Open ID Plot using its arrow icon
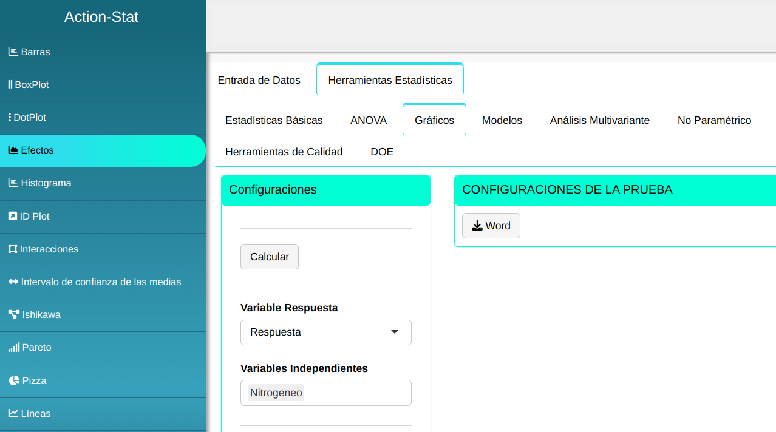 point(12,216)
